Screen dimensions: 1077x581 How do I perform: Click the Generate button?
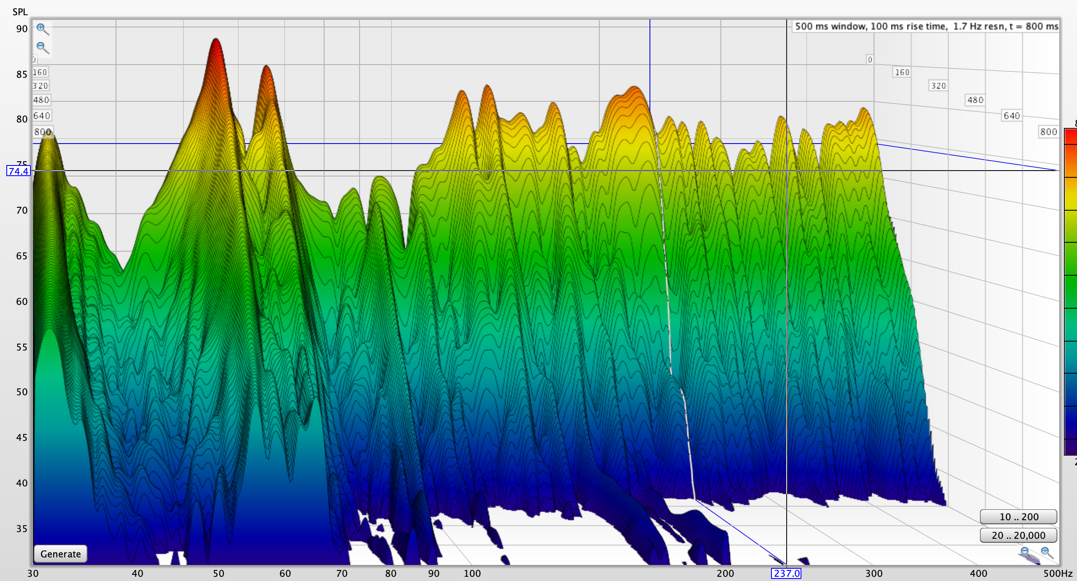60,554
